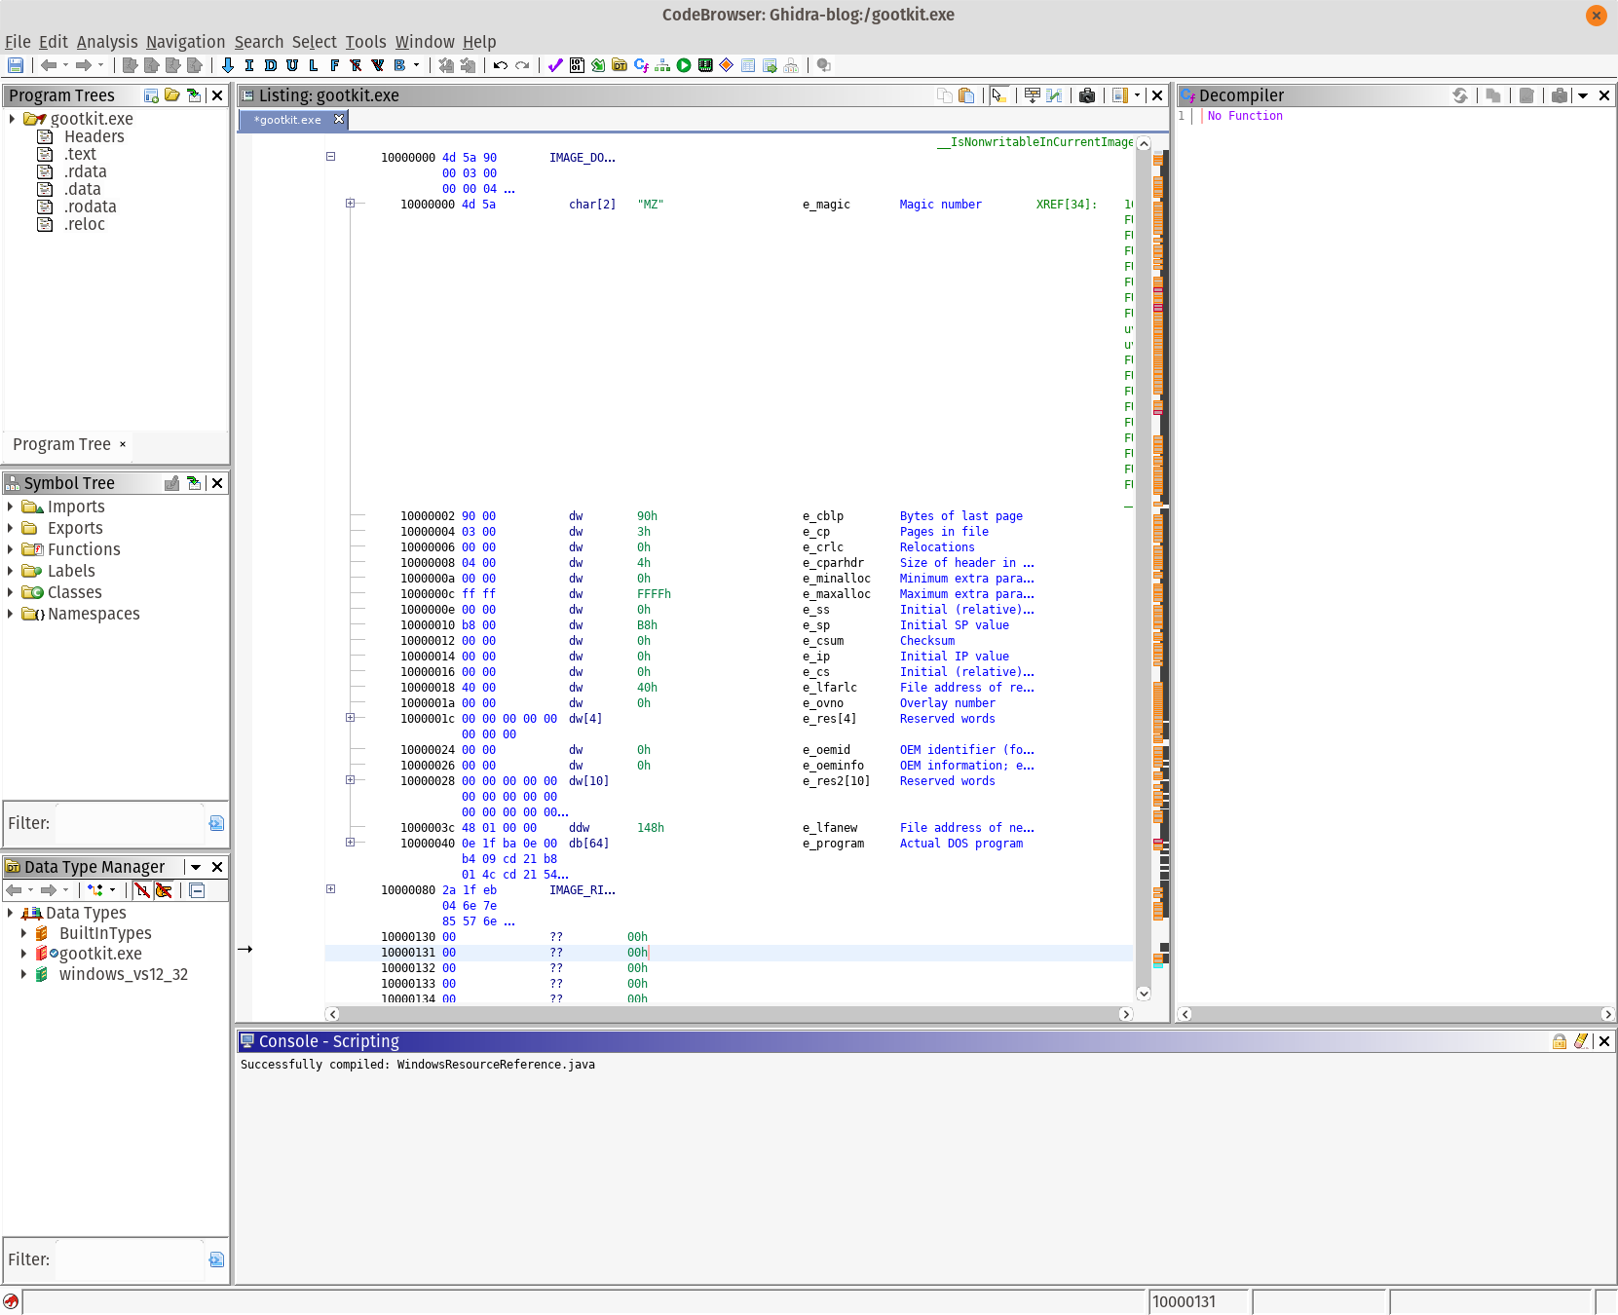Toggle scroll lock in the Scripting Console
The height and width of the screenshot is (1315, 1618).
1560,1041
